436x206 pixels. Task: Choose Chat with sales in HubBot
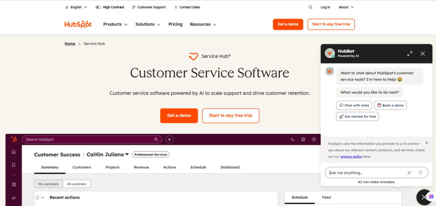[x=354, y=105]
